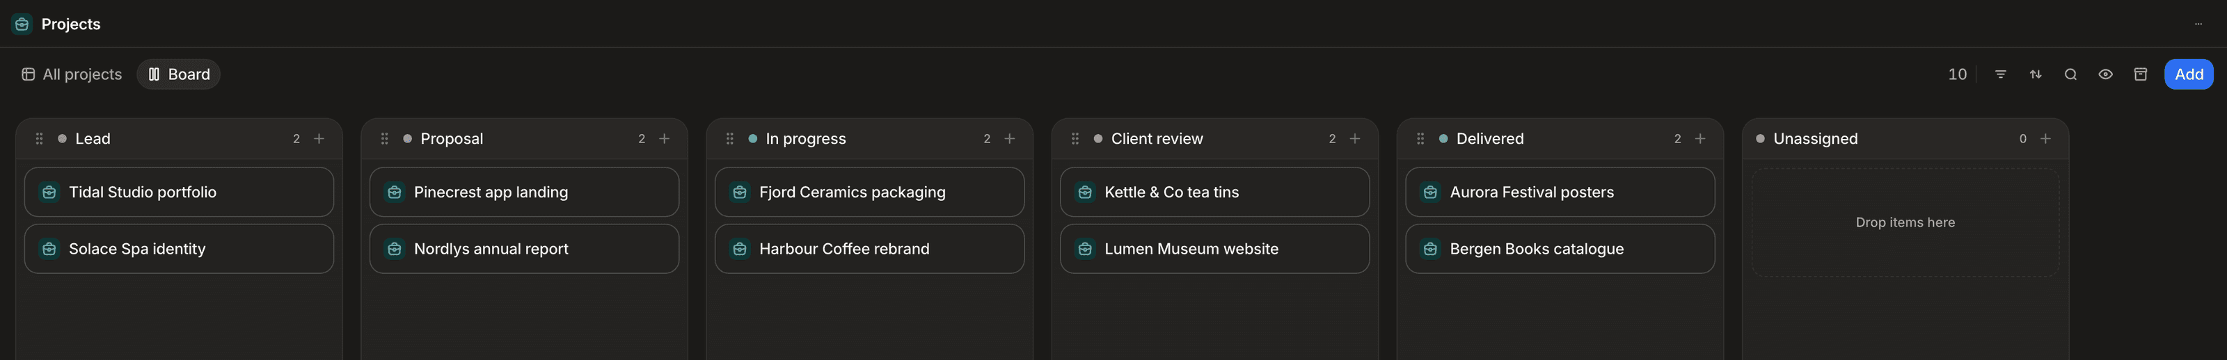Add a card to the Proposal column
The image size is (2227, 360).
(665, 139)
